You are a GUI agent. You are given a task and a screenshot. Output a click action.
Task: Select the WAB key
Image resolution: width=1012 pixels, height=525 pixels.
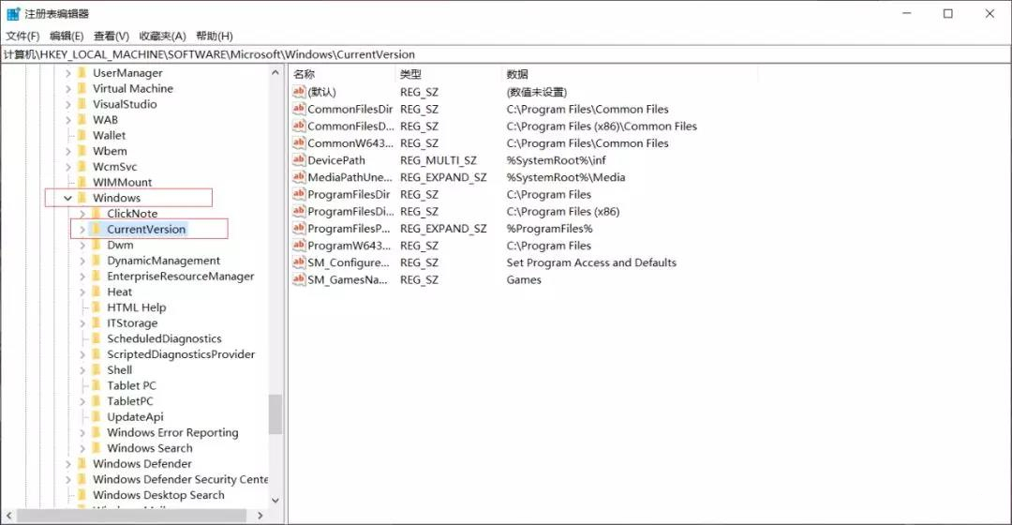105,119
